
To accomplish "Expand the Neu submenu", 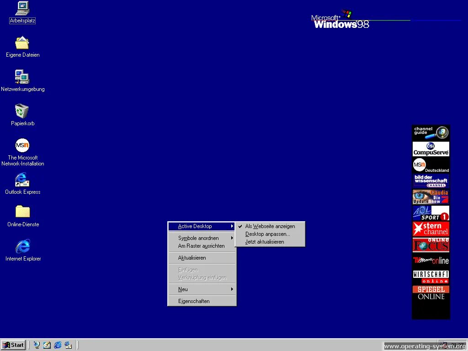I will [x=202, y=289].
